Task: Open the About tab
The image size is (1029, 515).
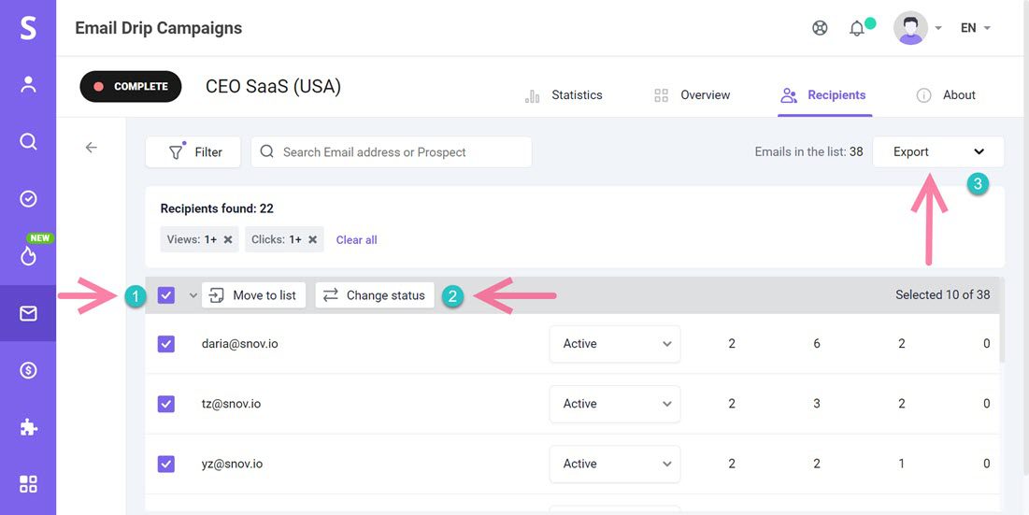Action: click(946, 95)
